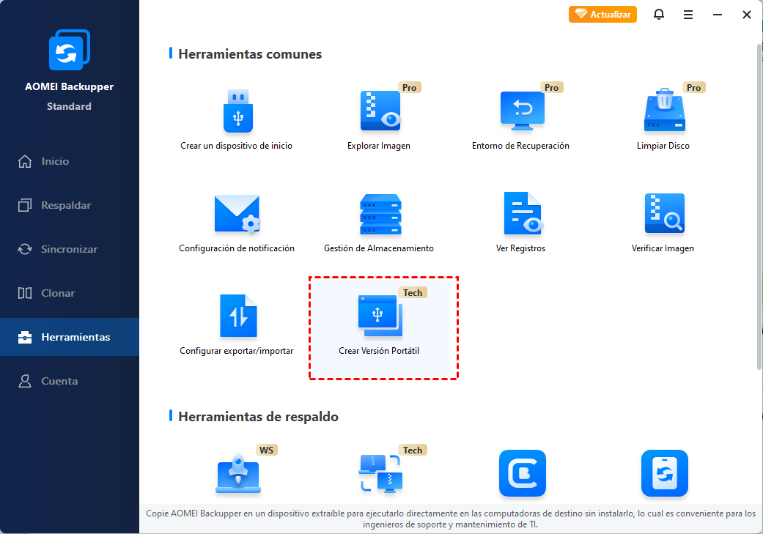The height and width of the screenshot is (534, 763).
Task: Click the Pro badge on Entorno de Recuperación
Action: (x=551, y=88)
